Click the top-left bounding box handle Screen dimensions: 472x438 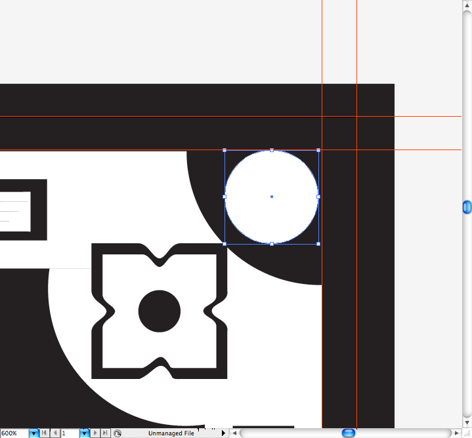point(225,150)
